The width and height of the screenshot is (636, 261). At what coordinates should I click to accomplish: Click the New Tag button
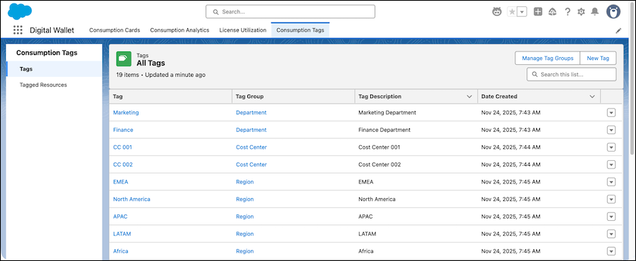coord(599,59)
